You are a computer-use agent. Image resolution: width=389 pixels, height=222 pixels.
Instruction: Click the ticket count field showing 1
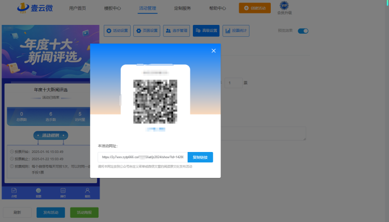pos(233,83)
